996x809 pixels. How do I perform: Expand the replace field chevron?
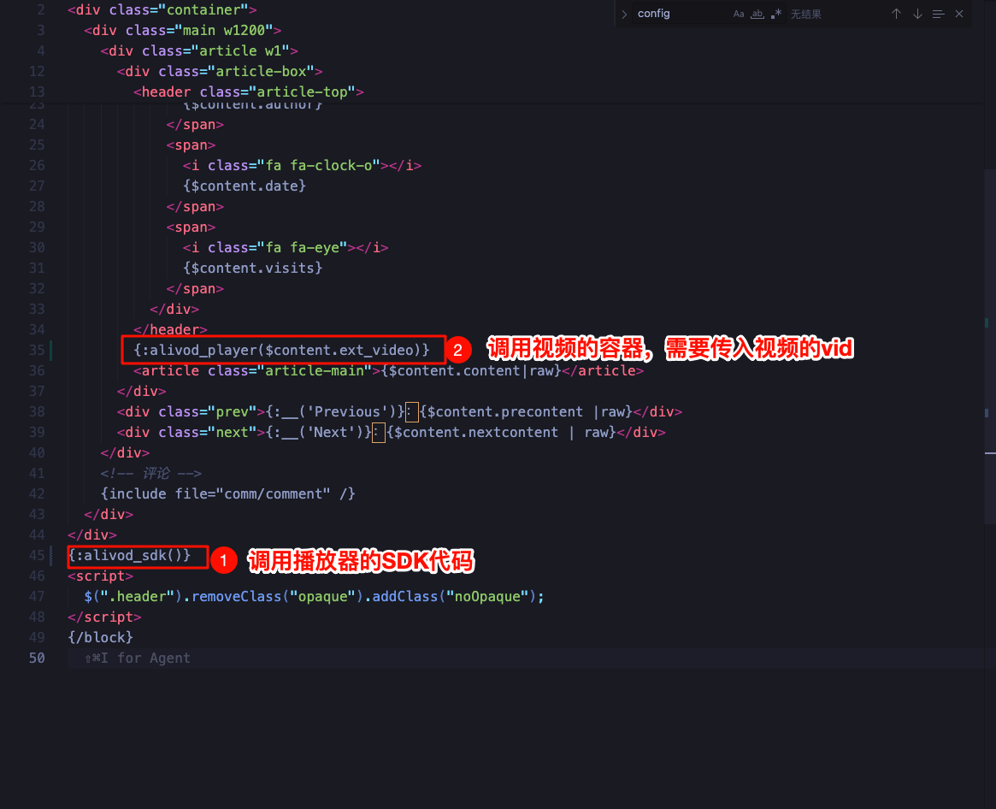click(x=624, y=14)
